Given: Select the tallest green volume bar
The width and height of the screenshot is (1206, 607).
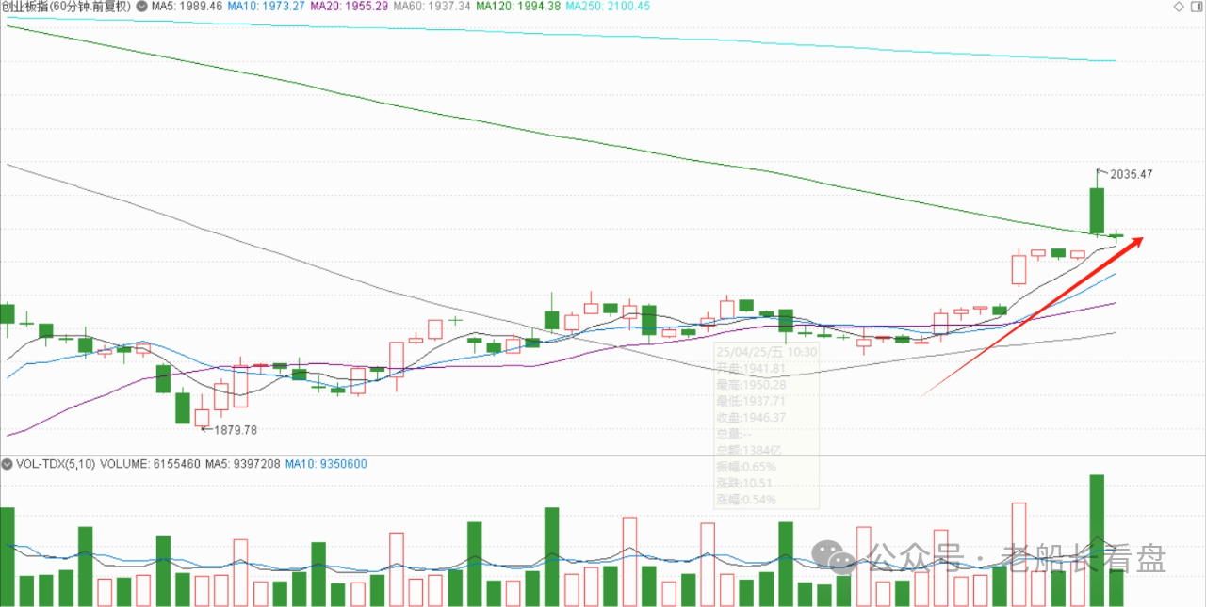Looking at the screenshot, I should pyautogui.click(x=1097, y=540).
